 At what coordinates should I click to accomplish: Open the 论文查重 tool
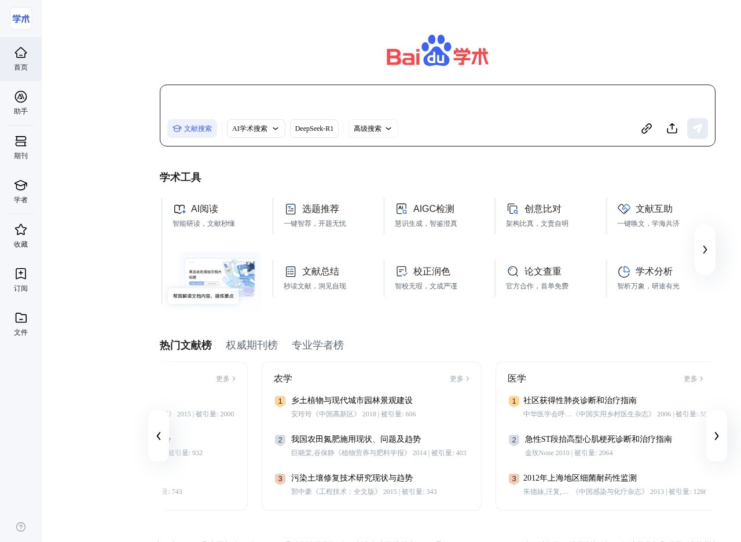(x=542, y=272)
